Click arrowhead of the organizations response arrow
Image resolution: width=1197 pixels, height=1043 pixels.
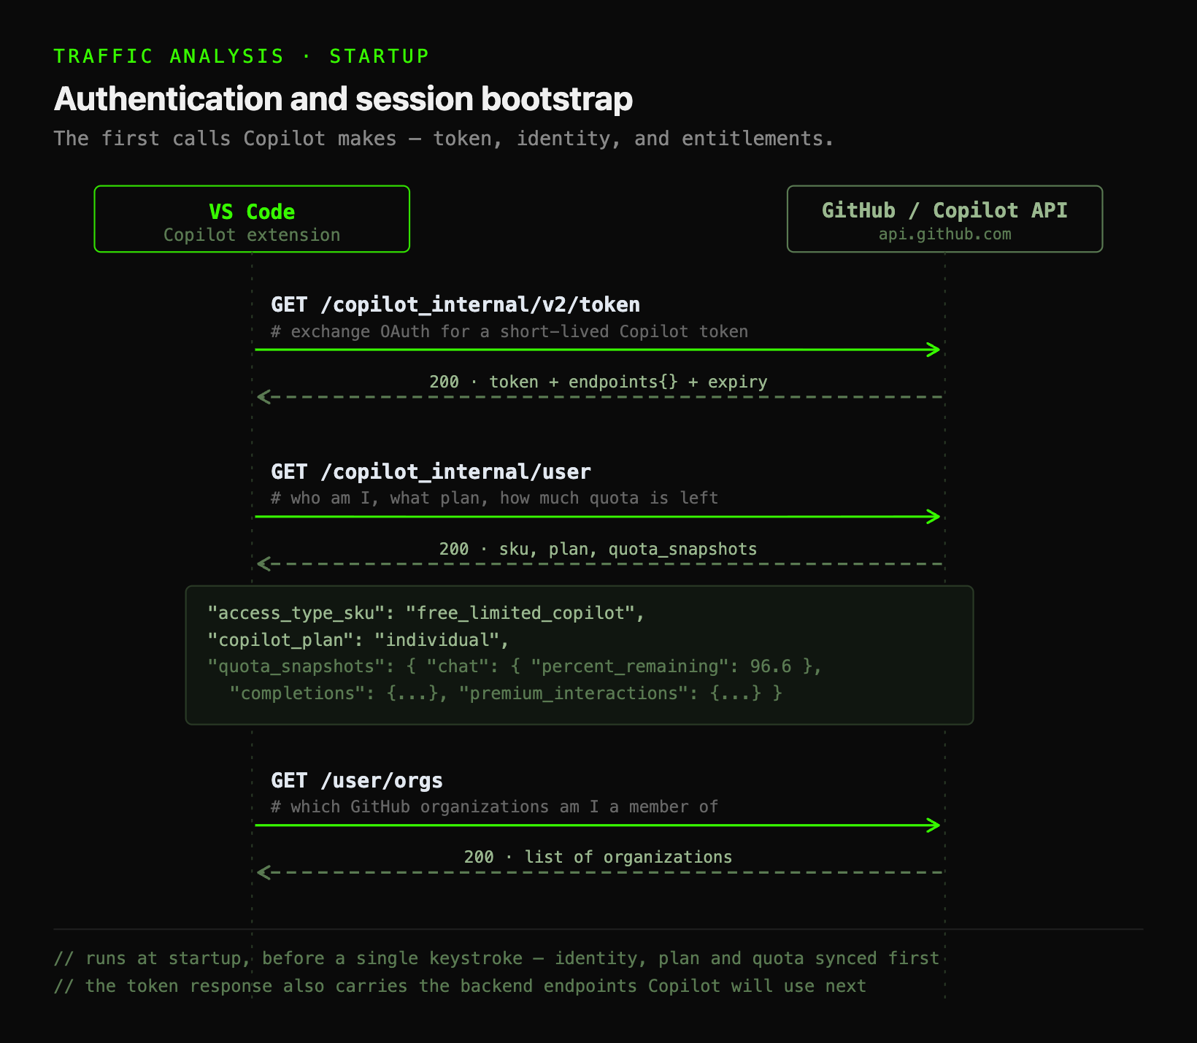point(264,872)
